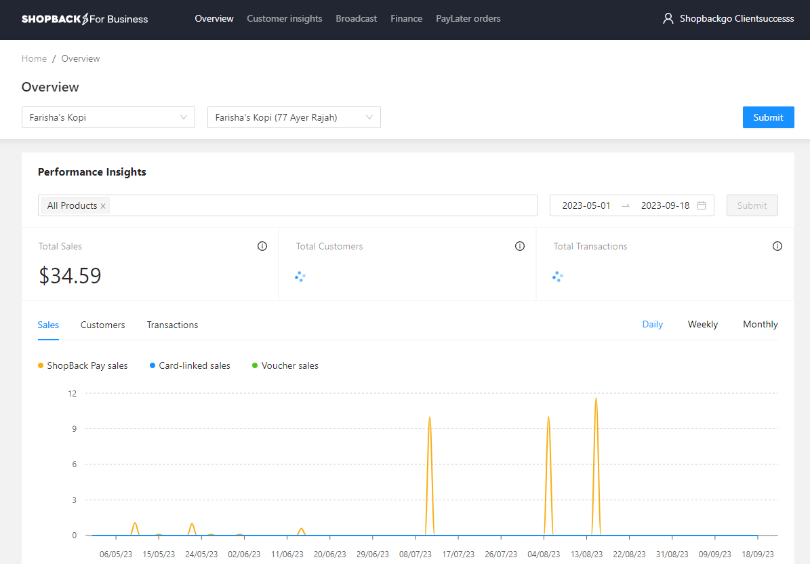Toggle ShopBack Pay sales series visibility
This screenshot has width=810, height=564.
click(83, 365)
